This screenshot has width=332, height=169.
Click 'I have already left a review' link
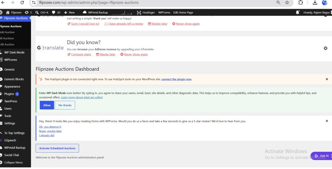click(125, 24)
